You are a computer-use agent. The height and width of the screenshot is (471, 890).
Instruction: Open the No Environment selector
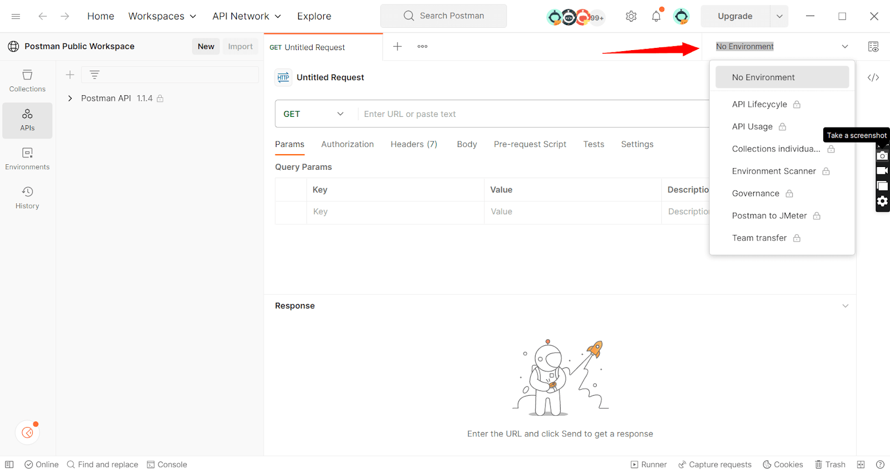tap(782, 47)
